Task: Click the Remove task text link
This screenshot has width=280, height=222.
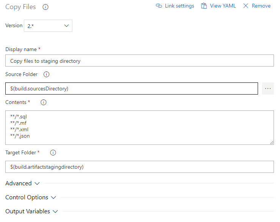Action: click(x=261, y=6)
